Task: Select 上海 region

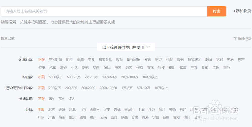Action: point(141,110)
